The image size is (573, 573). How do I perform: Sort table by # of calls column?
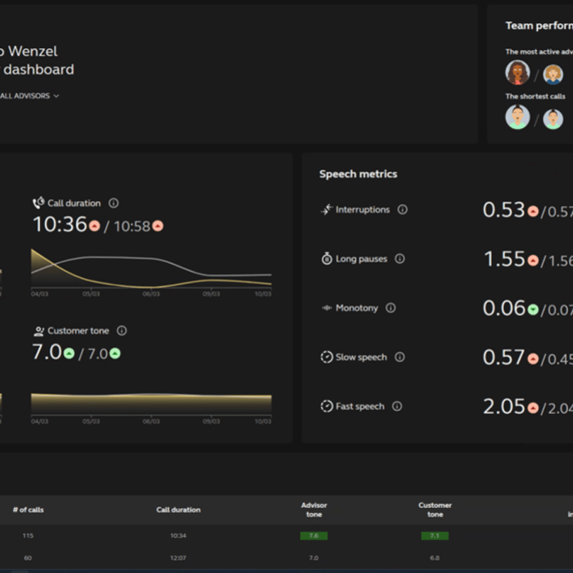[28, 510]
